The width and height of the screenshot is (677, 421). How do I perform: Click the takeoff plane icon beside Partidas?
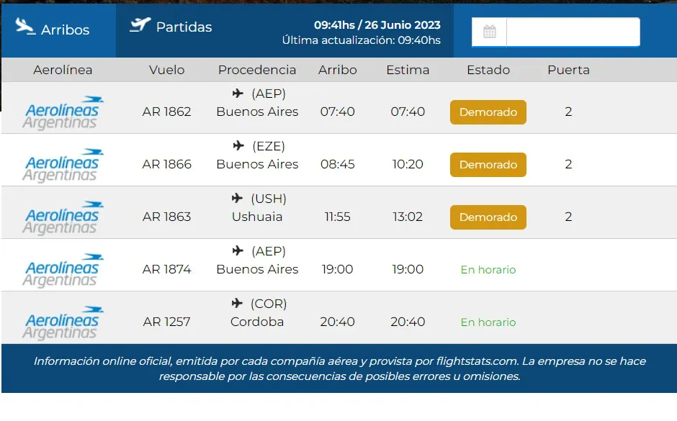coord(140,24)
